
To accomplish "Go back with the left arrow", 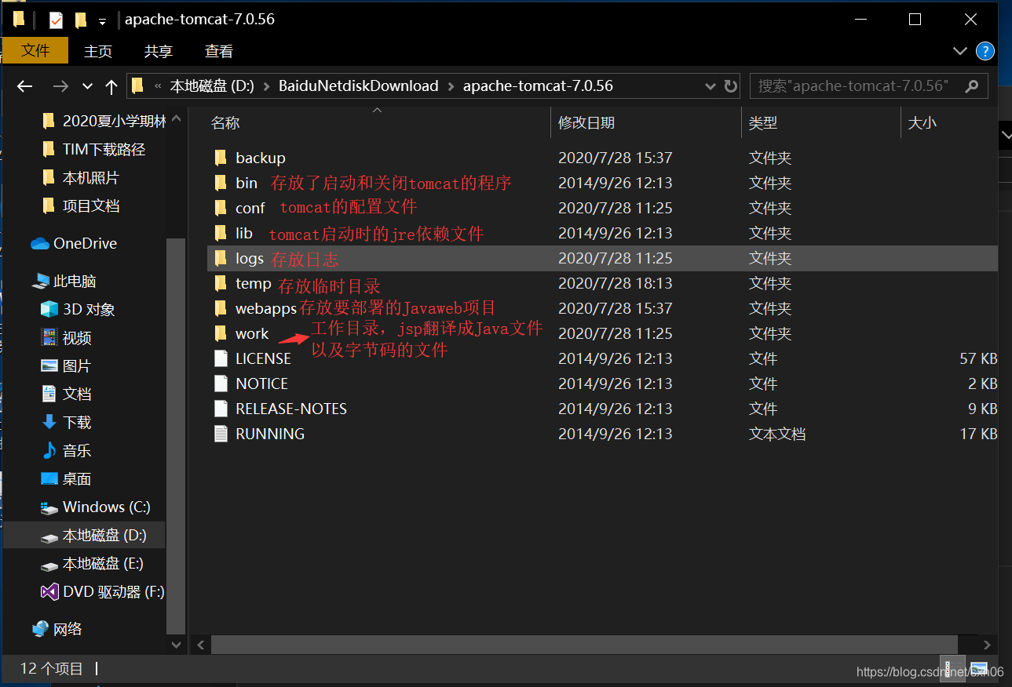I will [x=25, y=86].
